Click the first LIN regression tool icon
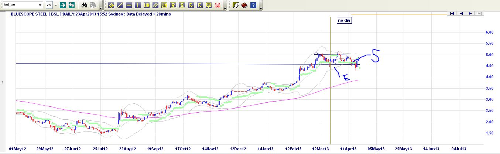 tap(147, 5)
